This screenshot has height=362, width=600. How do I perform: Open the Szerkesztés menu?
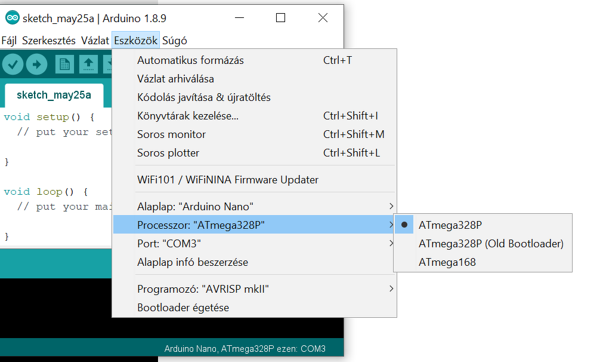(48, 40)
